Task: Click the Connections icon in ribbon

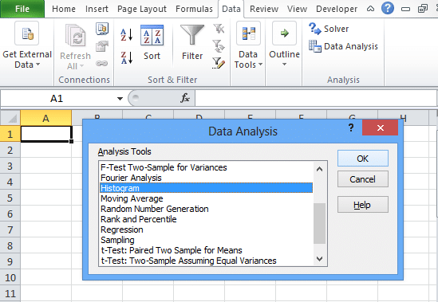Action: [x=102, y=29]
